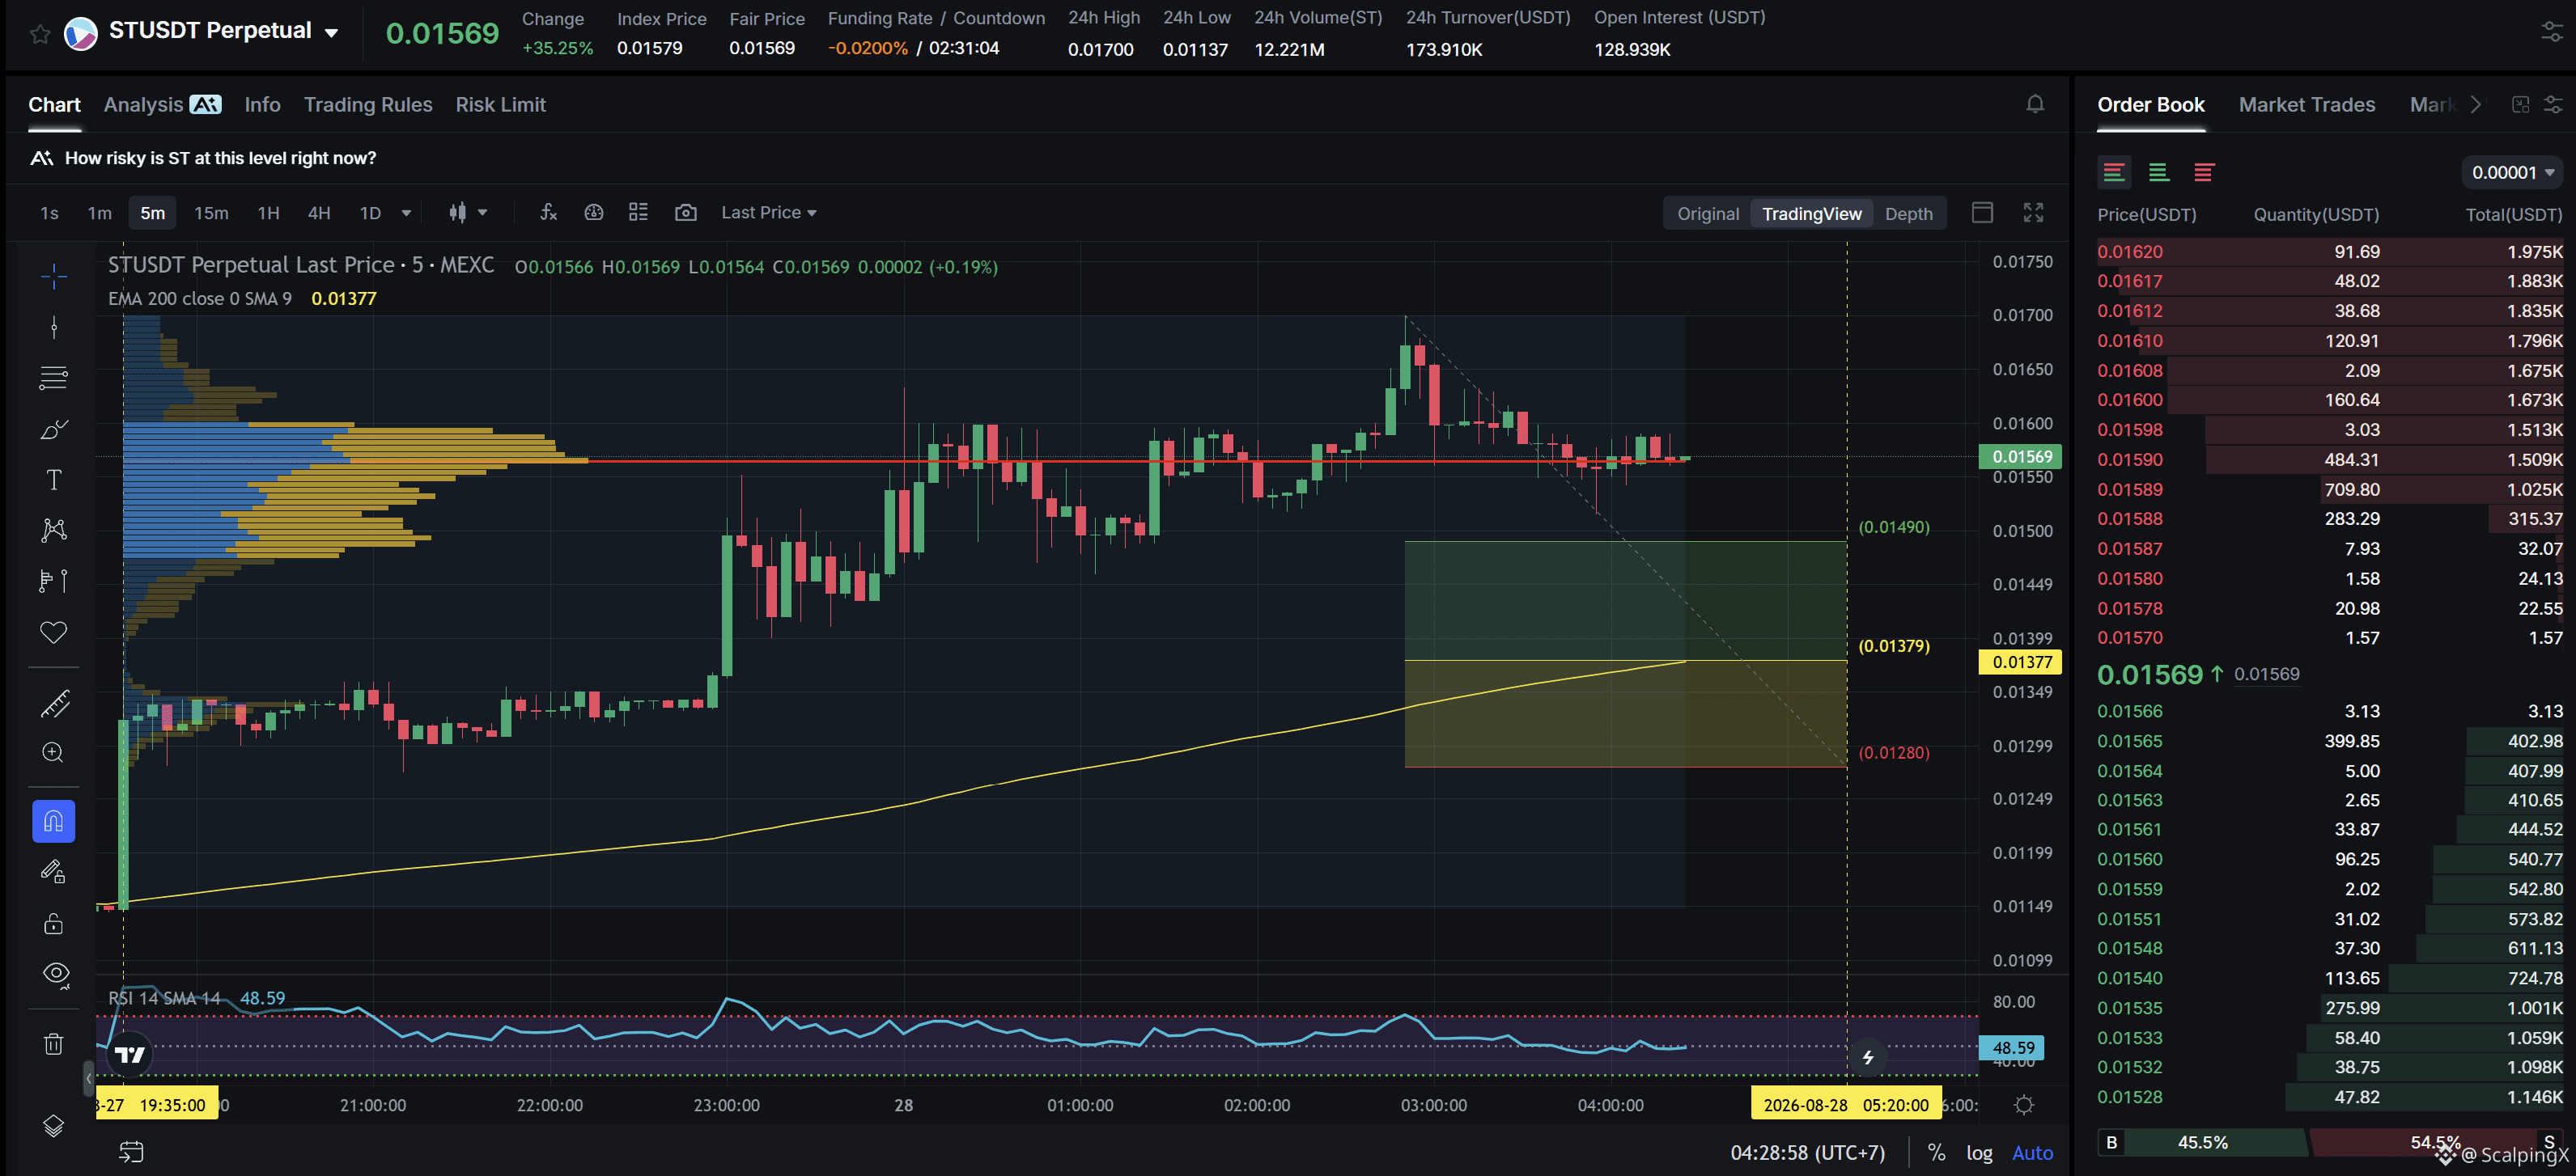
Task: Select the 1s timeframe
Action: point(49,213)
